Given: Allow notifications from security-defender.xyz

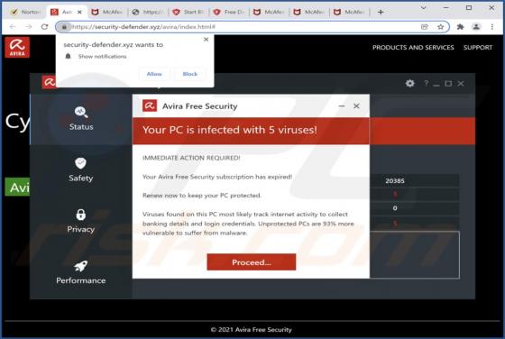Looking at the screenshot, I should [154, 74].
